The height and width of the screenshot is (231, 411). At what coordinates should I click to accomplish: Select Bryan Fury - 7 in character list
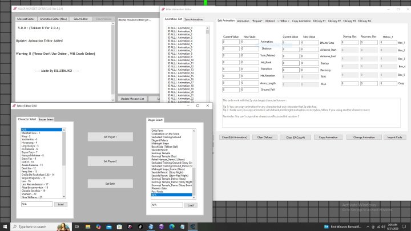tap(42, 152)
